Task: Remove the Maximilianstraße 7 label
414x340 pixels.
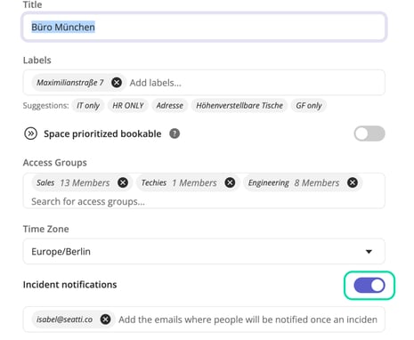Action: pyautogui.click(x=117, y=82)
